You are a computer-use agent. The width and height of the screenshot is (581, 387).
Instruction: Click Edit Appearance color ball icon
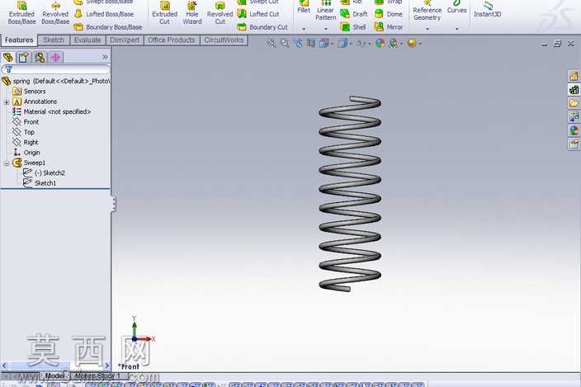pyautogui.click(x=380, y=44)
